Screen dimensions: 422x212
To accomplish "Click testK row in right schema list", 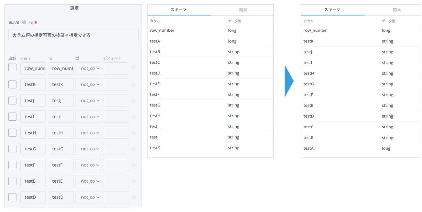I will (x=361, y=41).
